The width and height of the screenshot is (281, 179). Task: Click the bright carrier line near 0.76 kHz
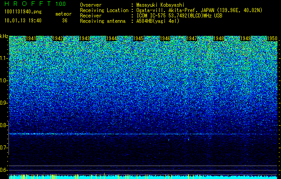(x=143, y=134)
